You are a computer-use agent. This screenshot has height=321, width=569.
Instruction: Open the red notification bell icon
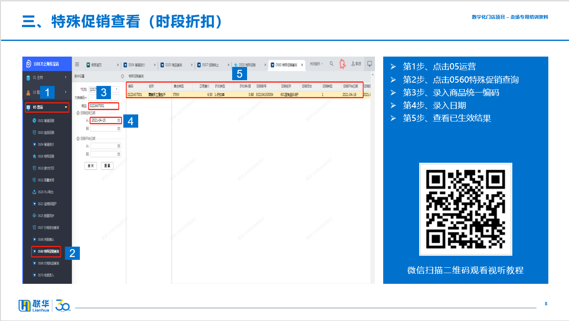pyautogui.click(x=342, y=64)
